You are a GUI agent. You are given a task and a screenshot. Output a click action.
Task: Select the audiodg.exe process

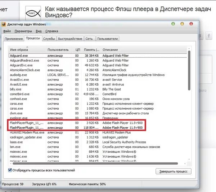point(98,75)
